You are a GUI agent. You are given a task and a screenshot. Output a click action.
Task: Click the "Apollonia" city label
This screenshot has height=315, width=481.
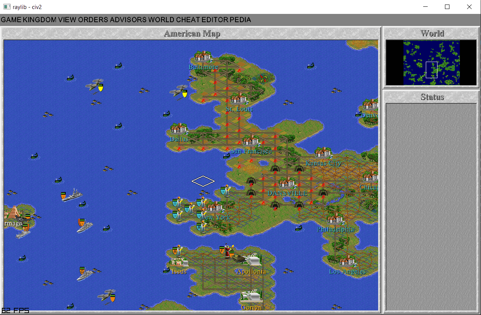(x=251, y=271)
